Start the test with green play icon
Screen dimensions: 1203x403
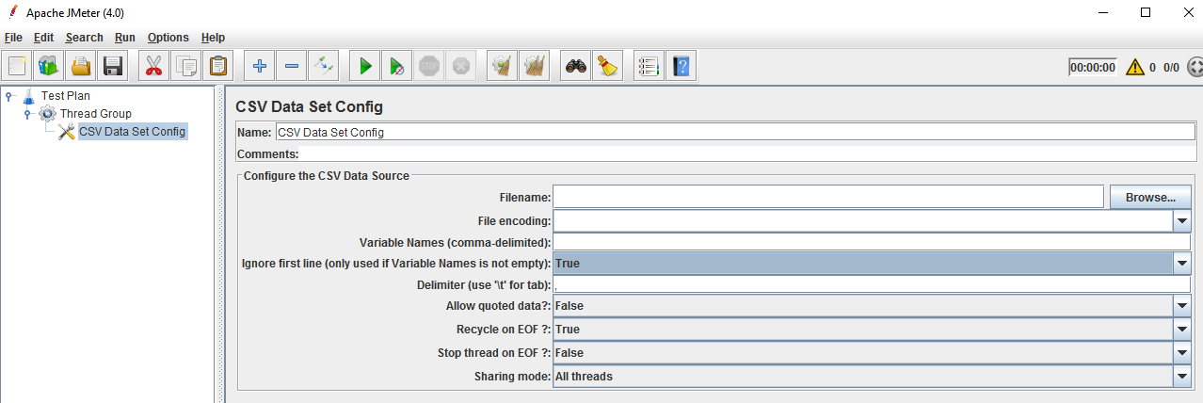(x=365, y=67)
